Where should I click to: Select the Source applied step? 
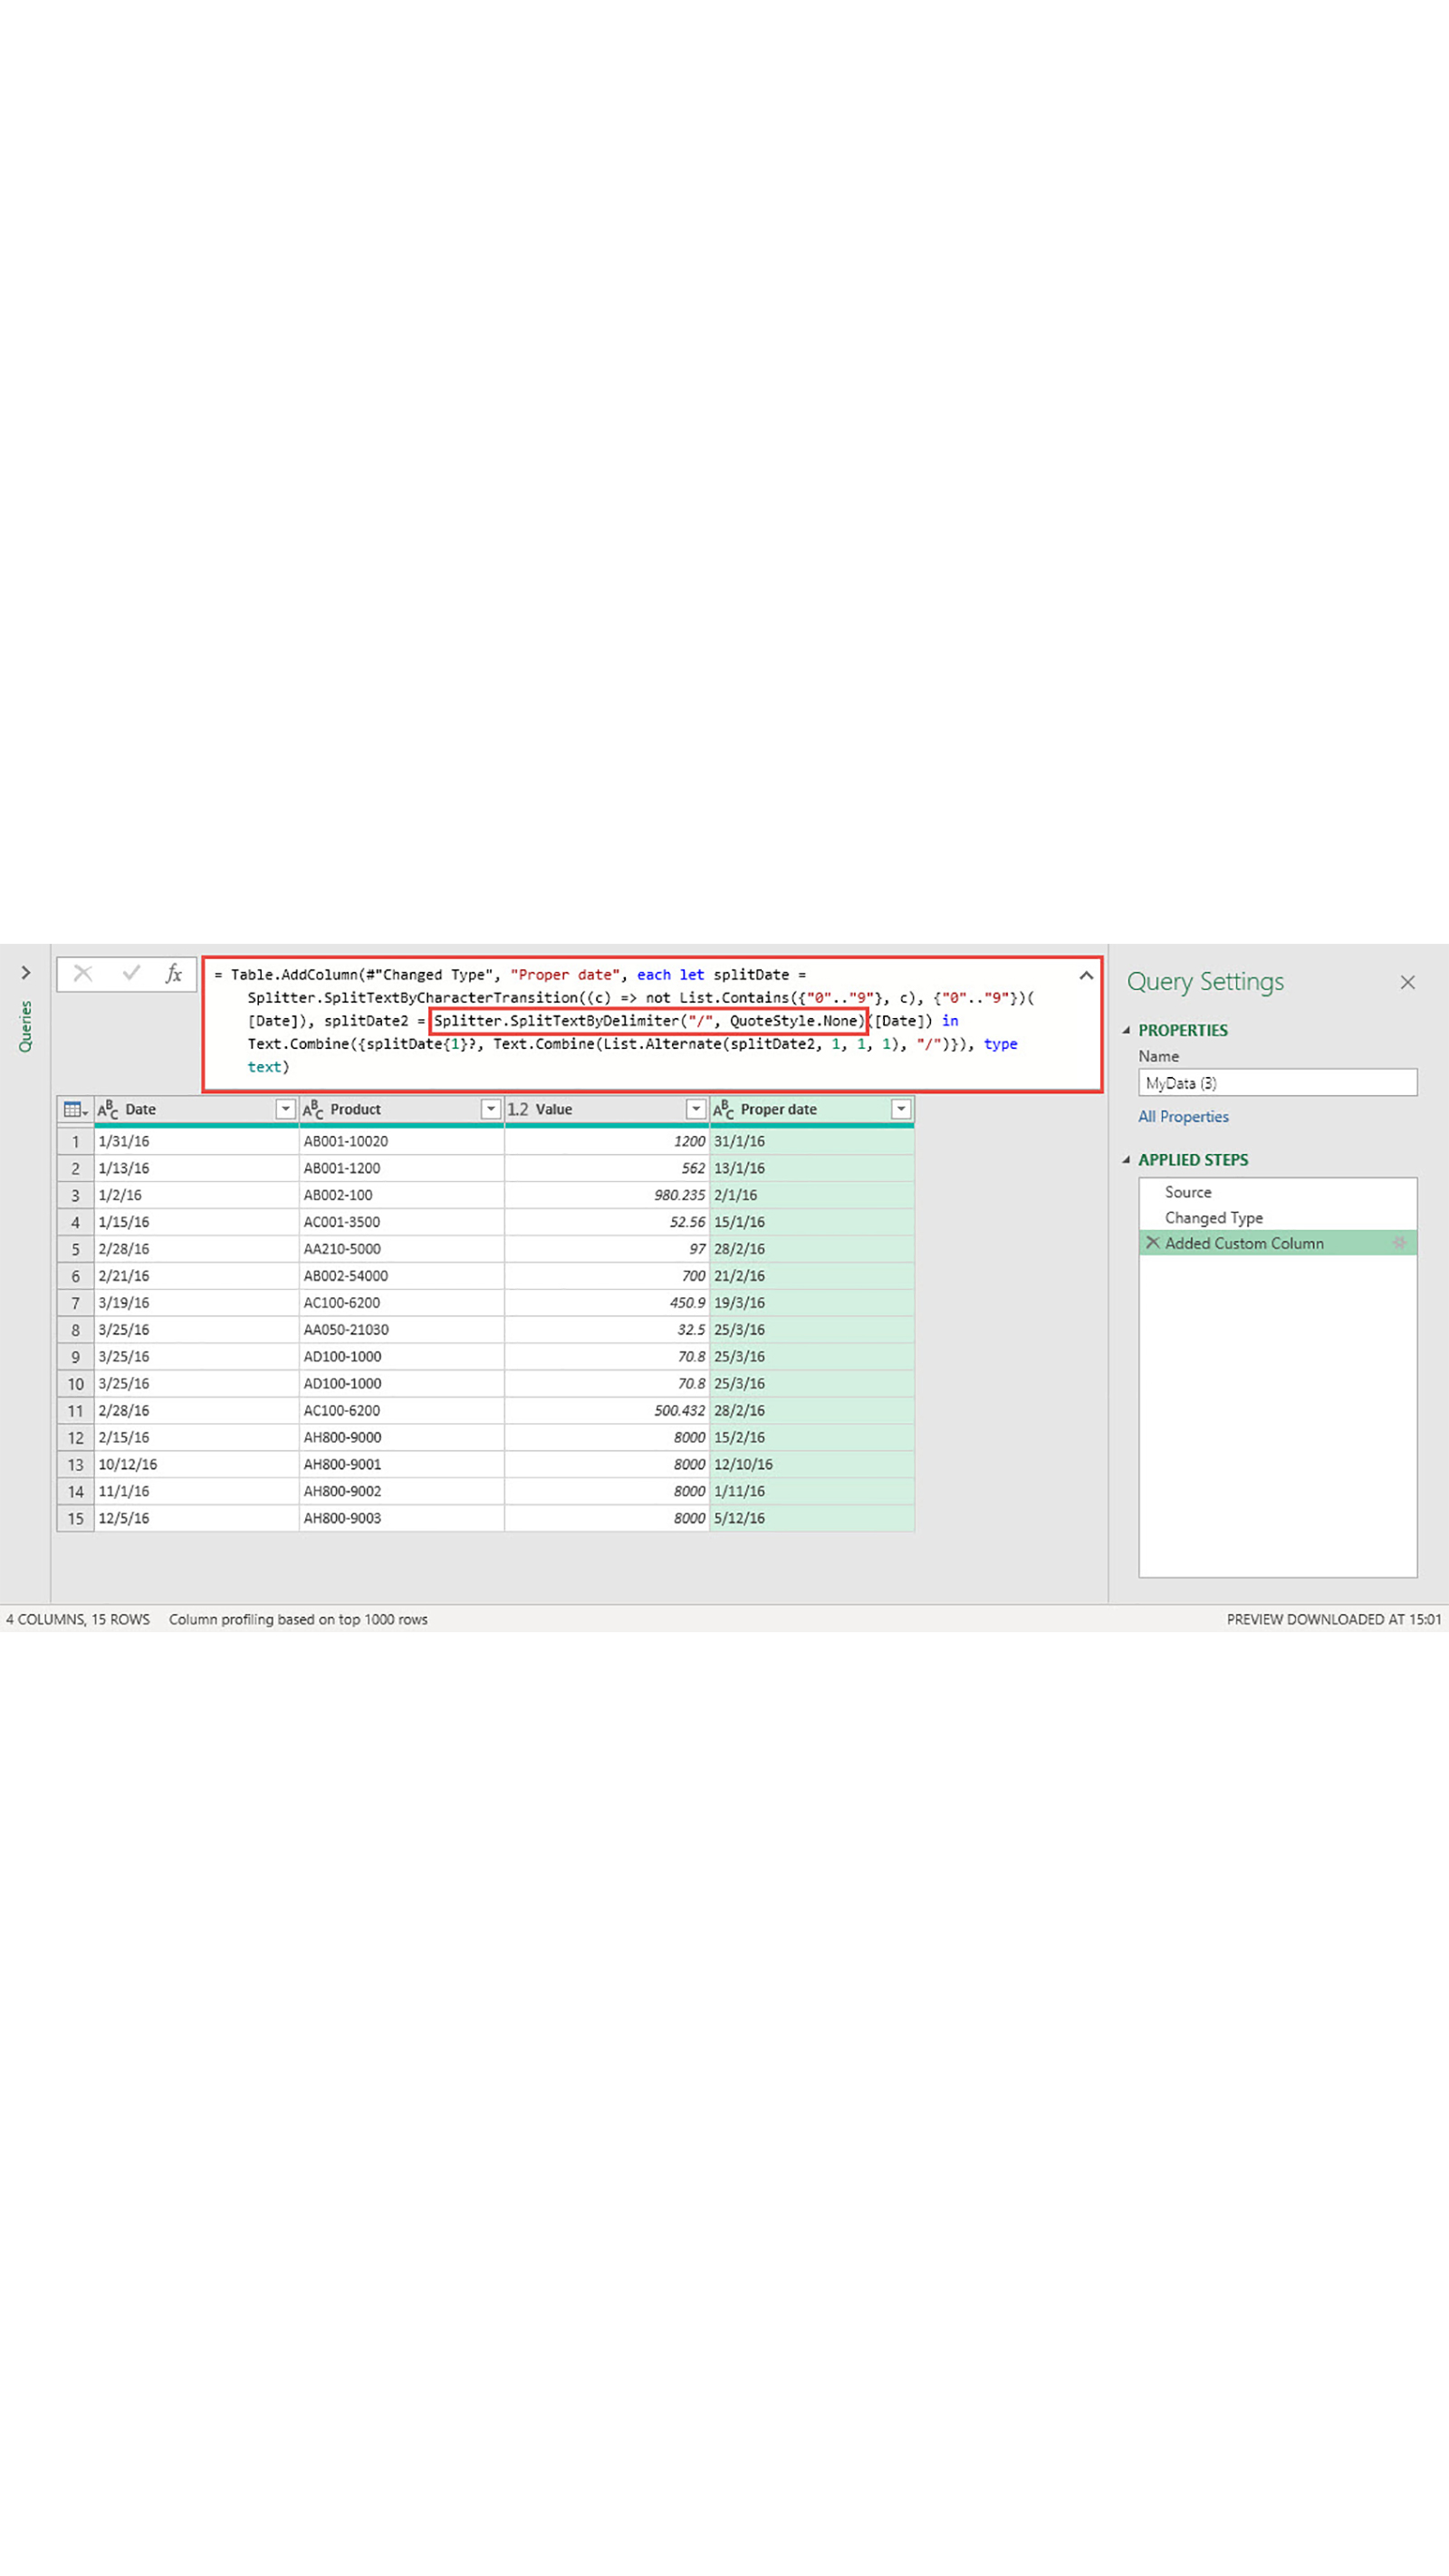(x=1188, y=1192)
